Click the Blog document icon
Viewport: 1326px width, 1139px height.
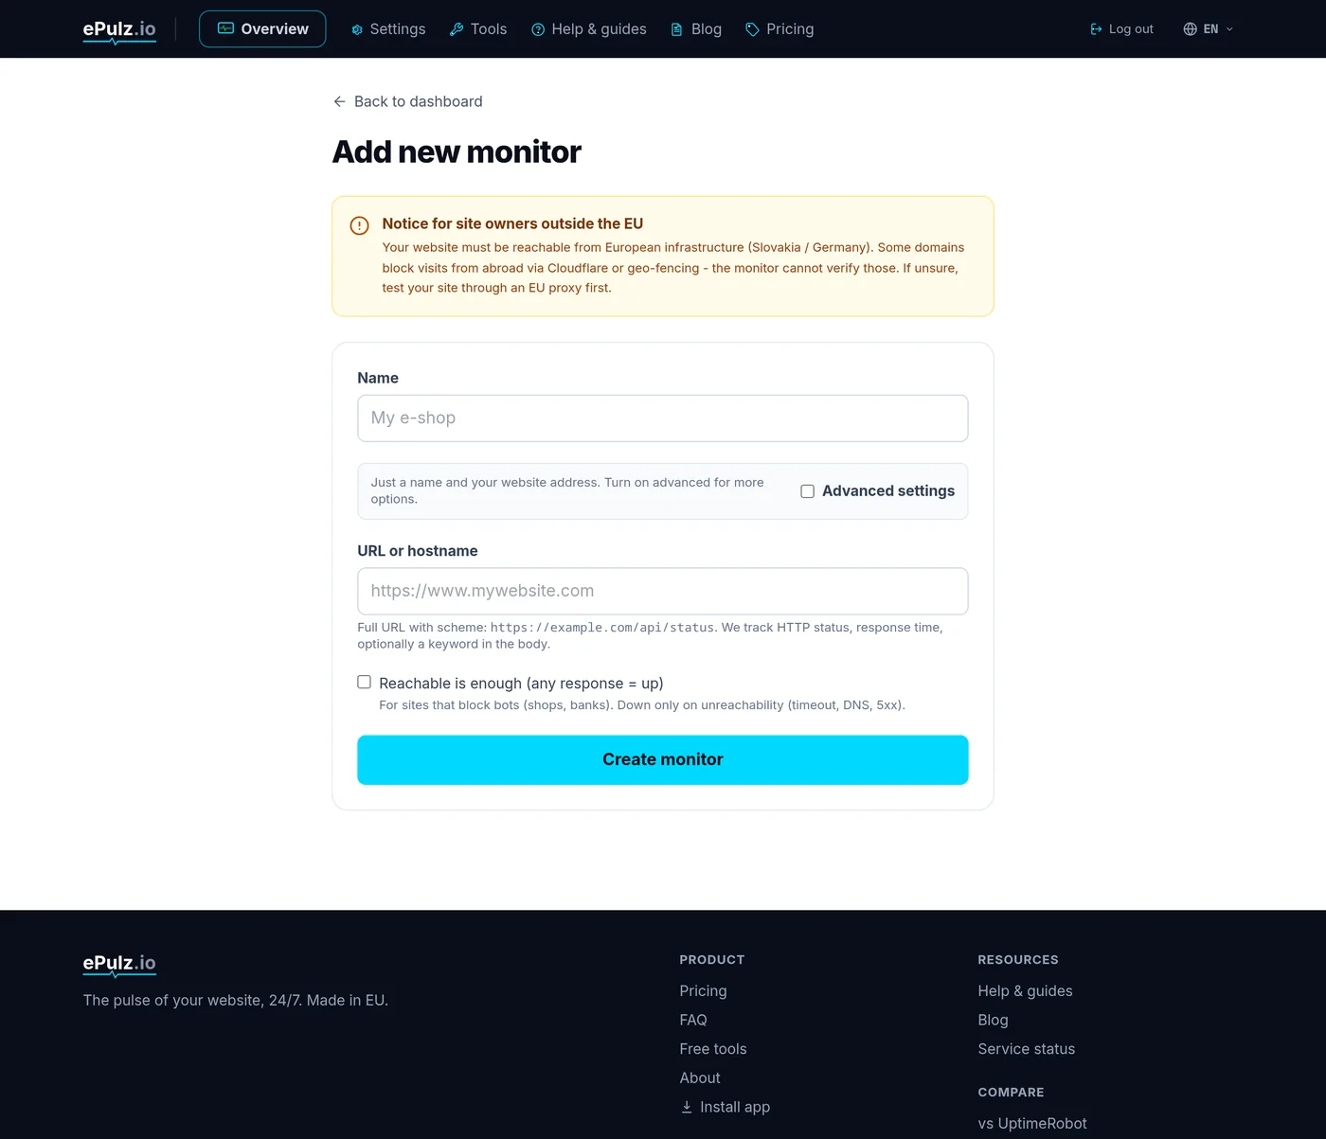pos(676,29)
